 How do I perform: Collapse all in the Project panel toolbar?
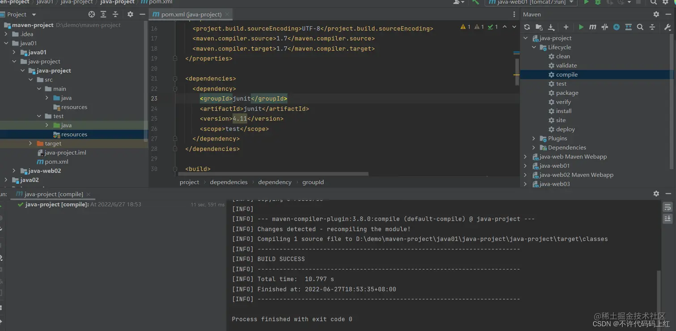coord(115,14)
